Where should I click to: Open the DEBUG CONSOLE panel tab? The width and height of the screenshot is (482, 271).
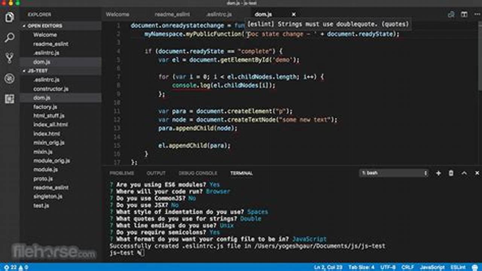[x=198, y=173]
